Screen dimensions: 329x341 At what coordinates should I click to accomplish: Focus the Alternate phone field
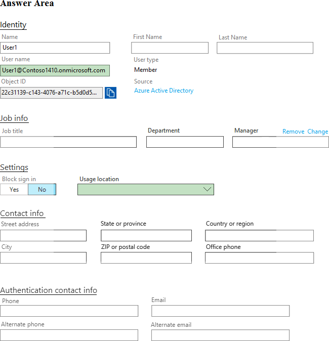point(69,335)
